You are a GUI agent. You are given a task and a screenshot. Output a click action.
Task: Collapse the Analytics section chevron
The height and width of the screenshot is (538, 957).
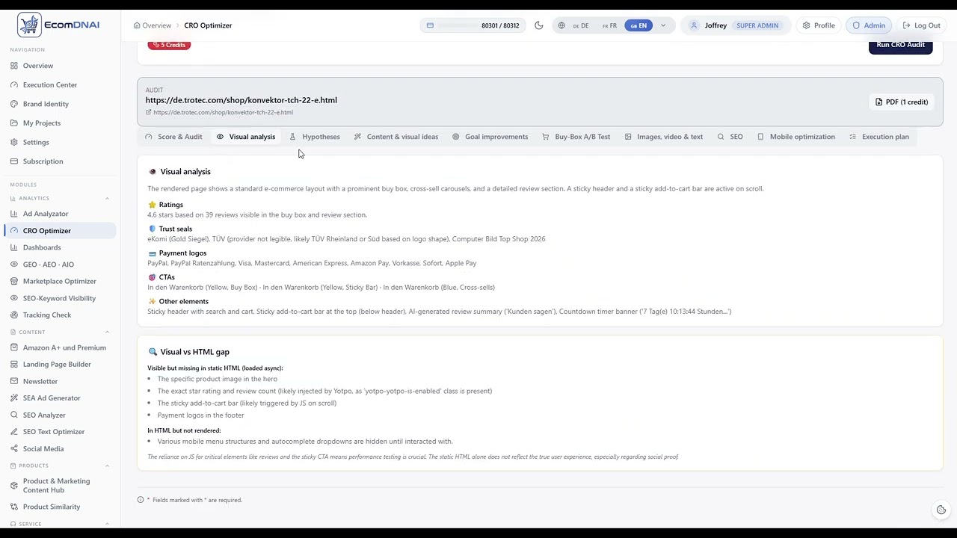(x=107, y=199)
